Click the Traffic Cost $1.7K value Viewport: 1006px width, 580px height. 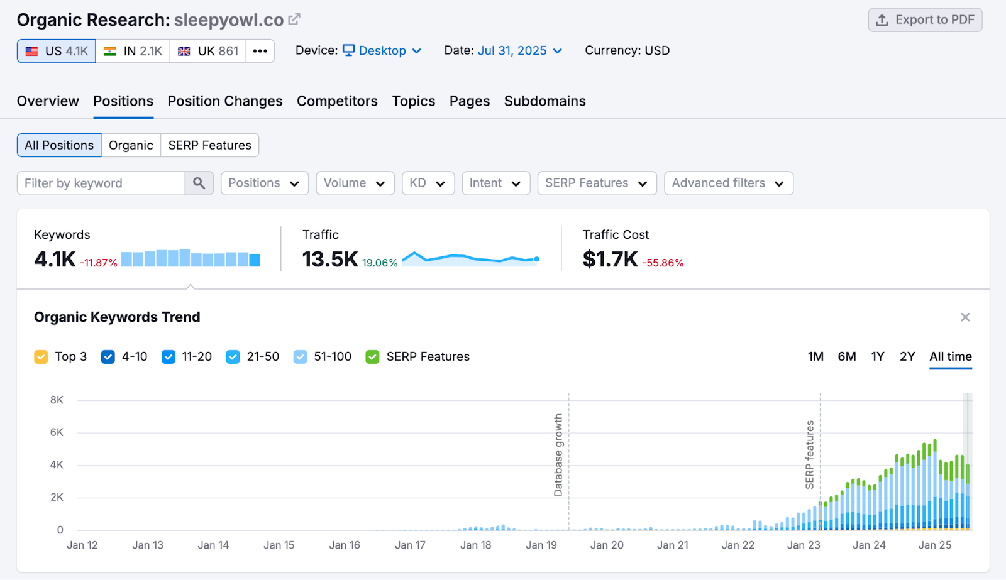pos(610,259)
